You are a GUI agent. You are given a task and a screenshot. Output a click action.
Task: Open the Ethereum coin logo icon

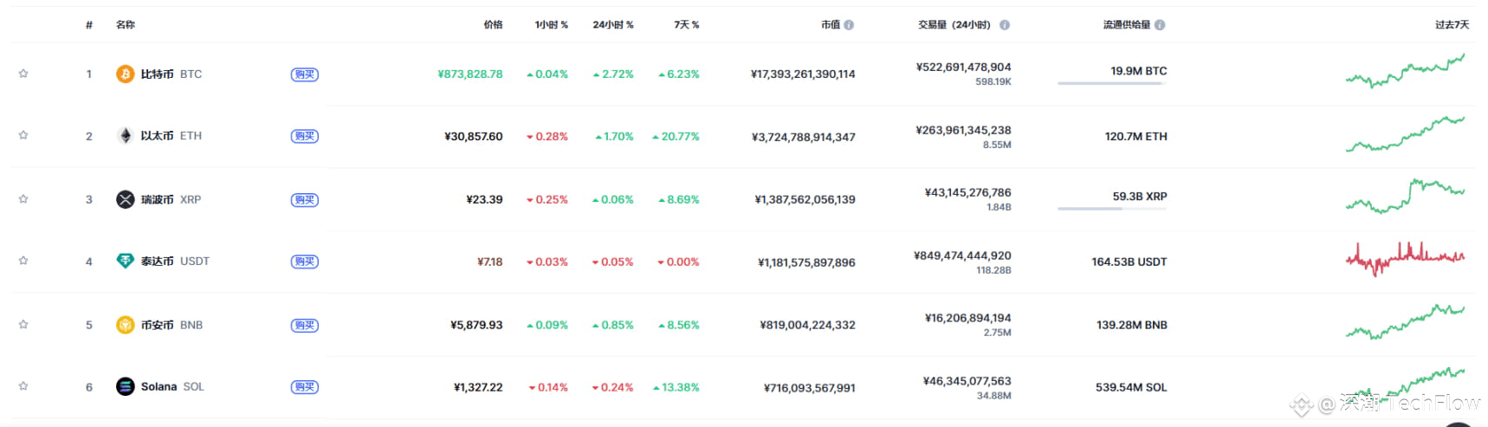pos(126,136)
